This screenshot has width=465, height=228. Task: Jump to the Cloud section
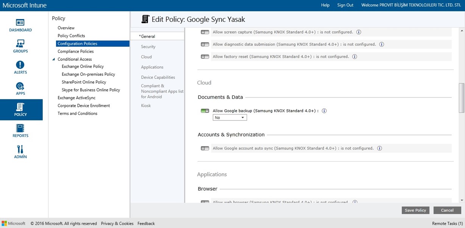(146, 57)
